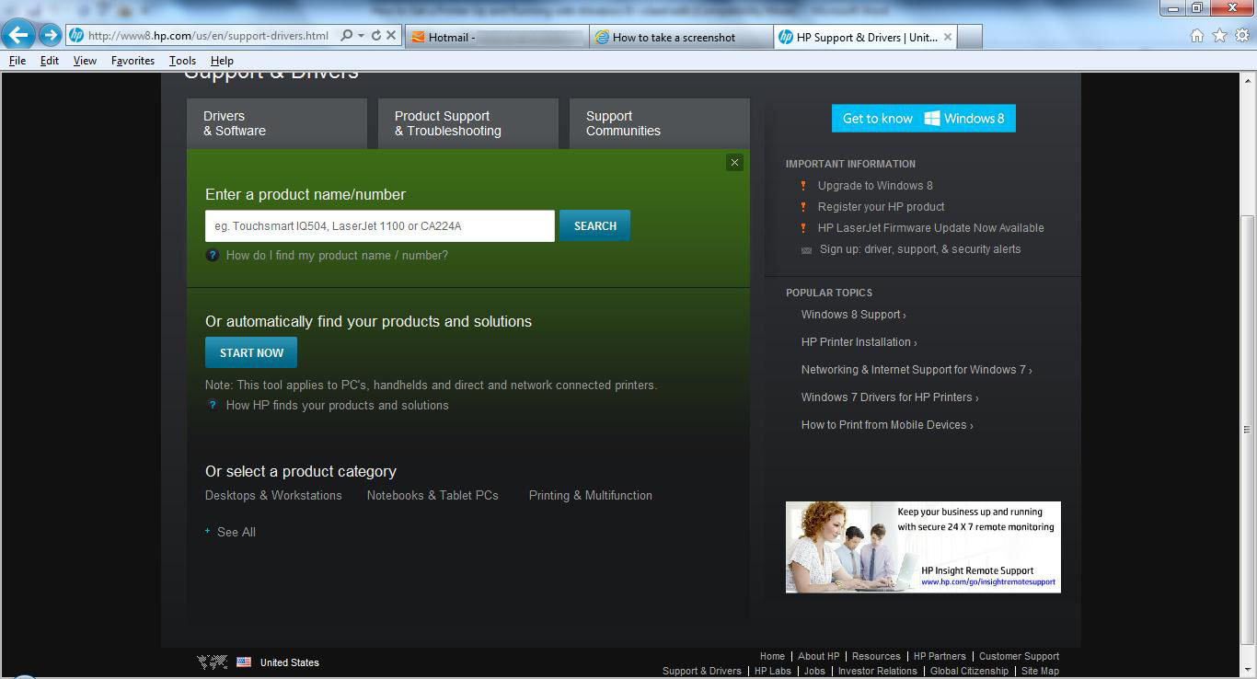Open the new tab button
Screen dimensions: 1257x679
coord(971,37)
